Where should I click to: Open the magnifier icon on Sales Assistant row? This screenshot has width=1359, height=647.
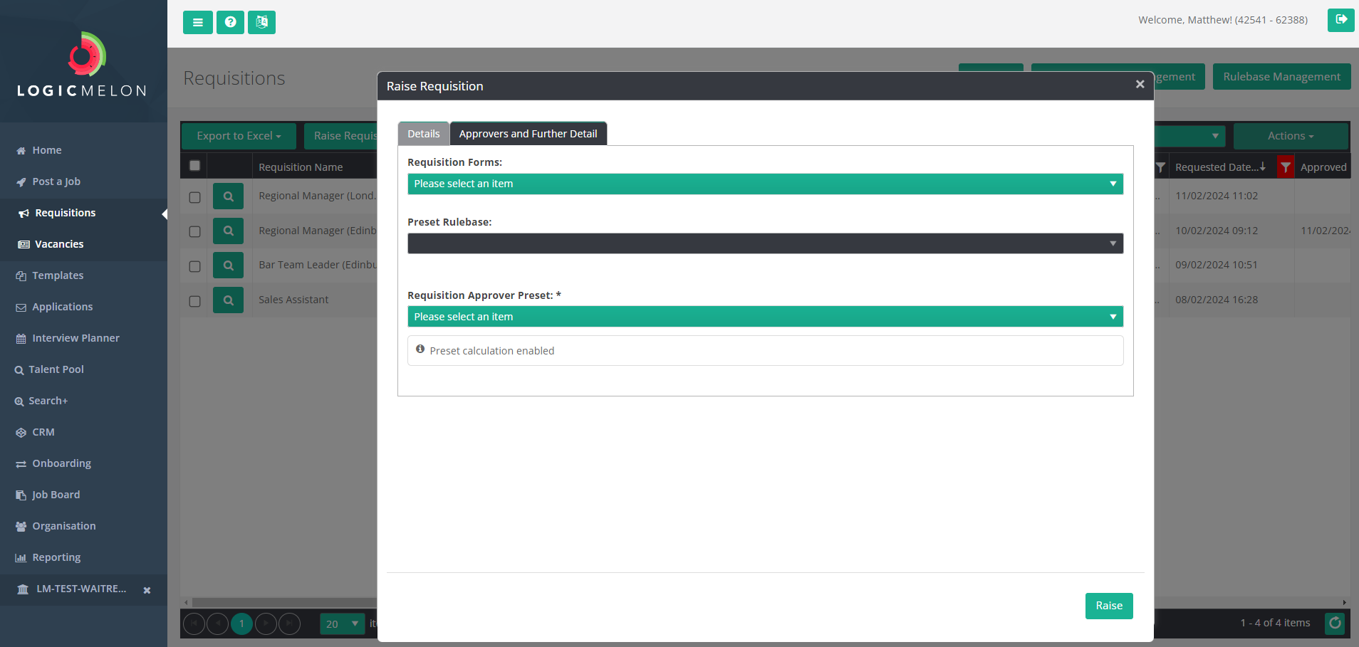pos(228,300)
